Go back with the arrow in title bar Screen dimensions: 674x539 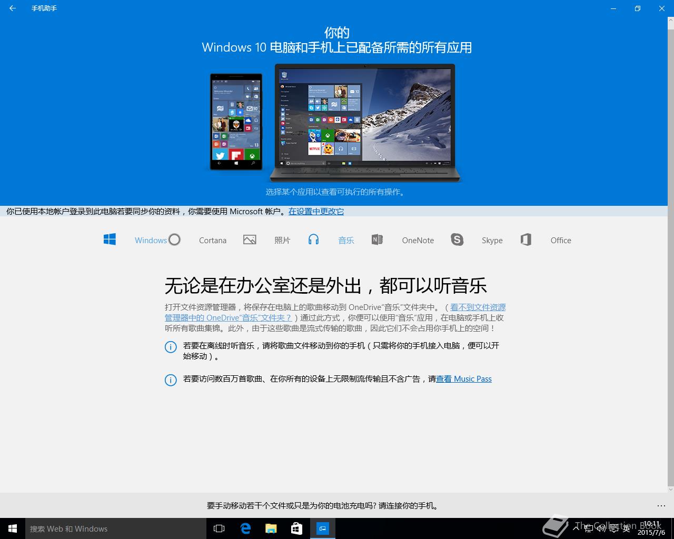coord(13,8)
